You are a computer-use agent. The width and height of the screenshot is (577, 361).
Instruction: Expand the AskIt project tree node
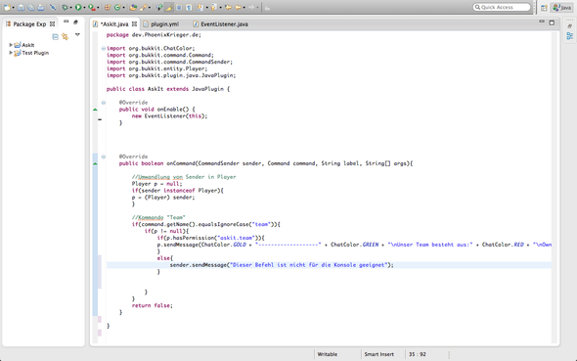11,45
